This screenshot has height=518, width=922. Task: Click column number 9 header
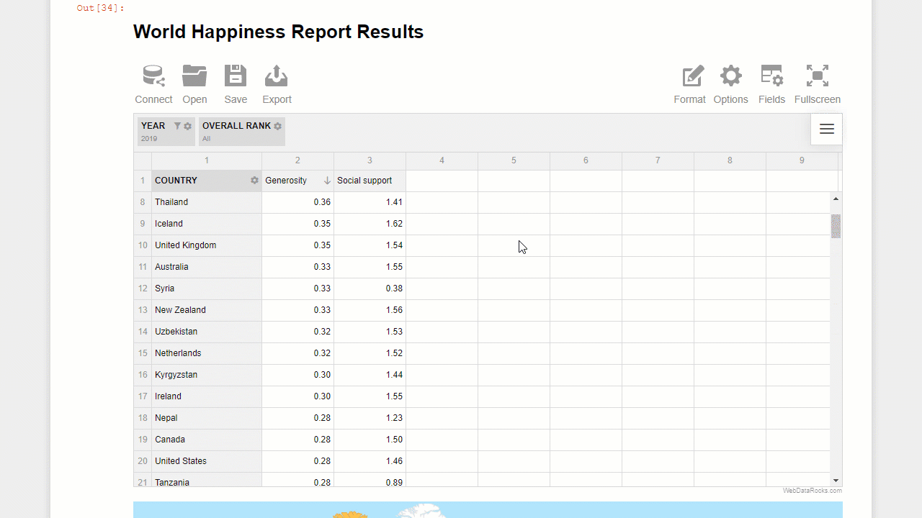click(802, 160)
